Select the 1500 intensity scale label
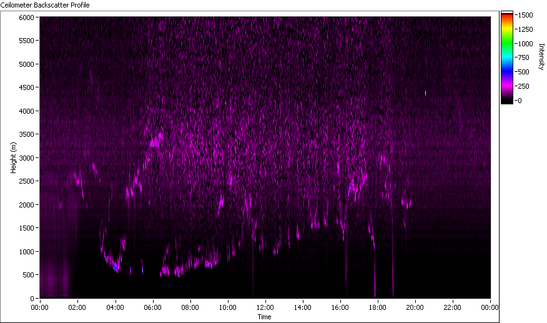 click(x=526, y=15)
